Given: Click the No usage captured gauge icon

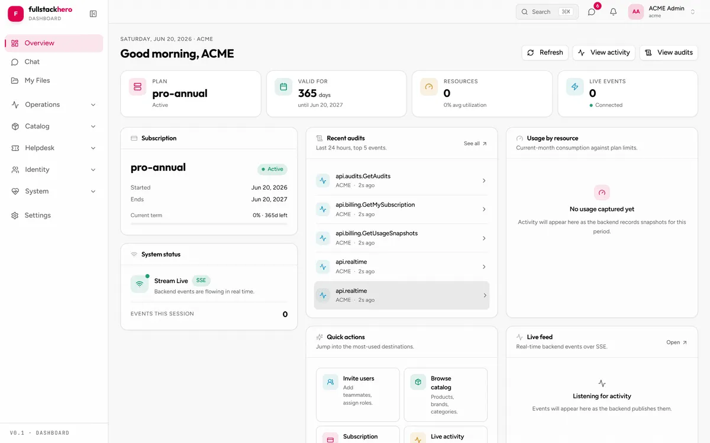Looking at the screenshot, I should [x=602, y=193].
